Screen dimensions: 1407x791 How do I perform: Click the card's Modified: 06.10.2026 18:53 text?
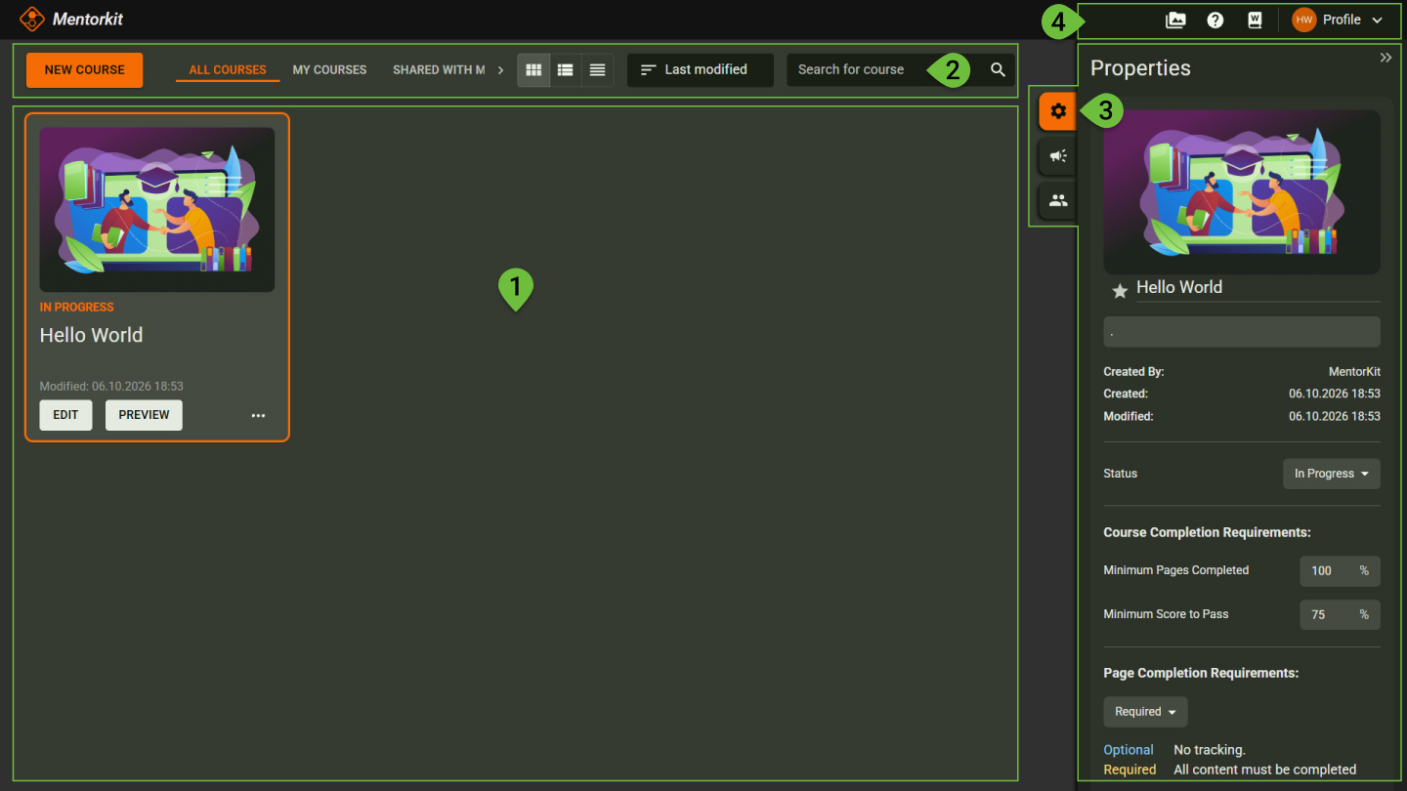[x=111, y=387]
